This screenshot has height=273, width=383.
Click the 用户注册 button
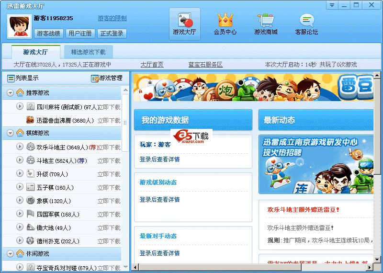pos(80,34)
